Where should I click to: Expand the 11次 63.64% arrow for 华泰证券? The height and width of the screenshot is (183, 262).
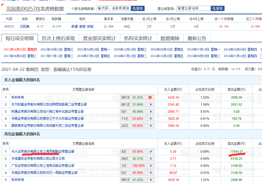coord(151,119)
